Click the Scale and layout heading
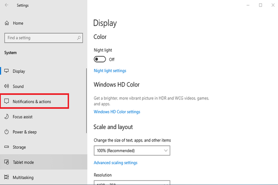This screenshot has width=278, height=185. pyautogui.click(x=113, y=127)
